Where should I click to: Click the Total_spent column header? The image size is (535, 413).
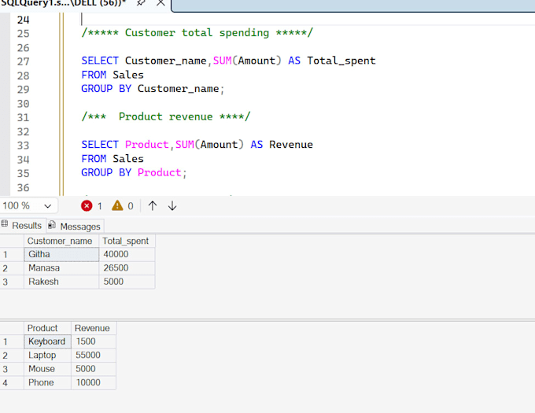click(127, 241)
